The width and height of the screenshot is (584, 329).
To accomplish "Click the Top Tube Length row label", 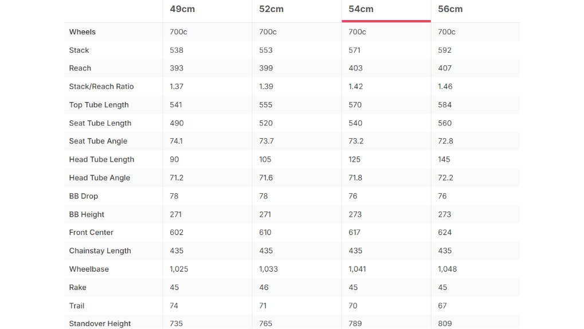I will 99,105.
